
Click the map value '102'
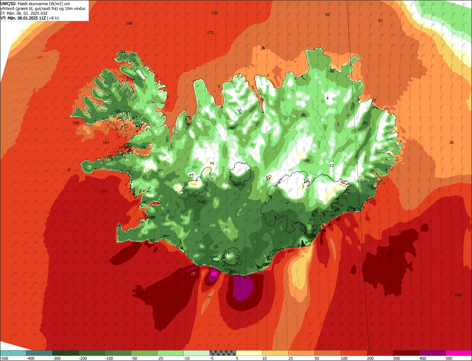coord(152,241)
